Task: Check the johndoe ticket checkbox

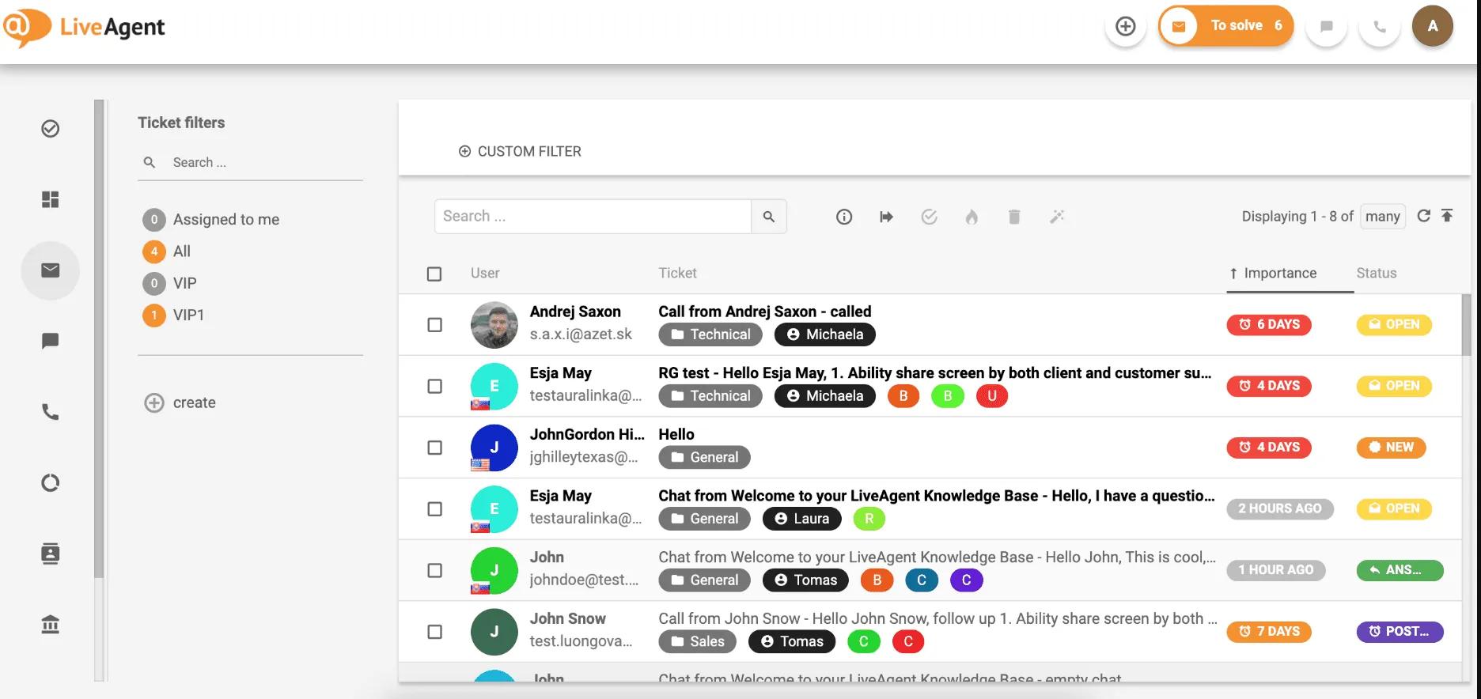Action: (434, 570)
